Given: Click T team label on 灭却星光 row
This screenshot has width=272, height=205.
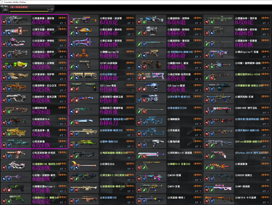Looking at the screenshot, I should 200,135.
